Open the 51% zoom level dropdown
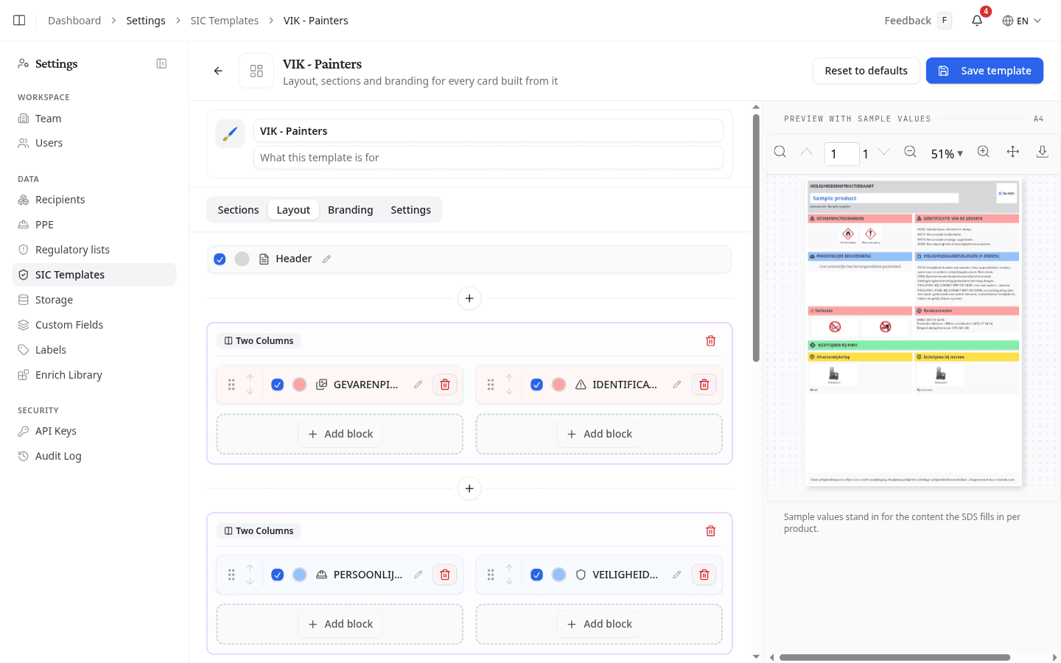The image size is (1061, 663). [947, 154]
